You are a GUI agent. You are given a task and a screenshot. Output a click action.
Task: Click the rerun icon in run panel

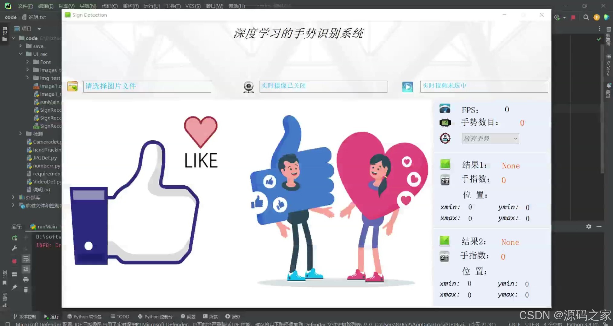coord(14,238)
